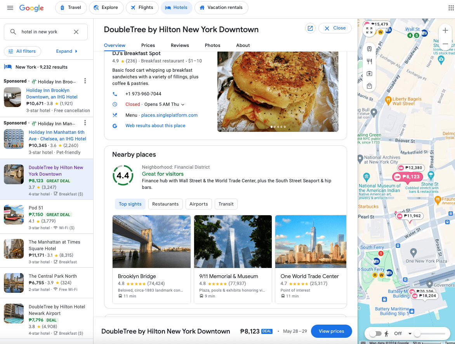Open the Prices tab
The image size is (455, 344).
click(148, 45)
